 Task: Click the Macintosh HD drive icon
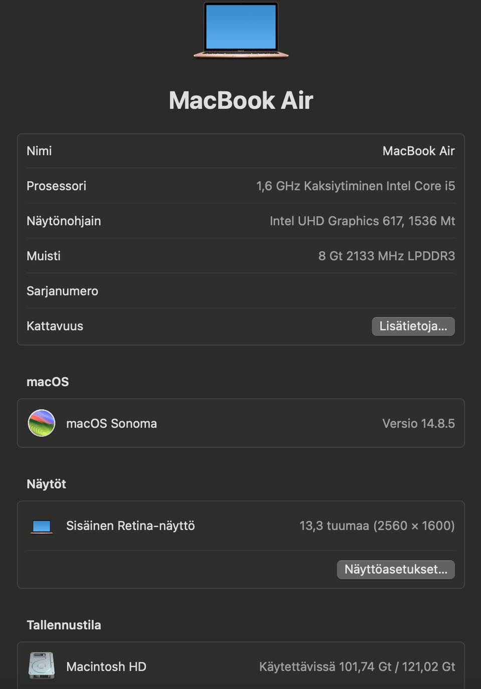[42, 665]
